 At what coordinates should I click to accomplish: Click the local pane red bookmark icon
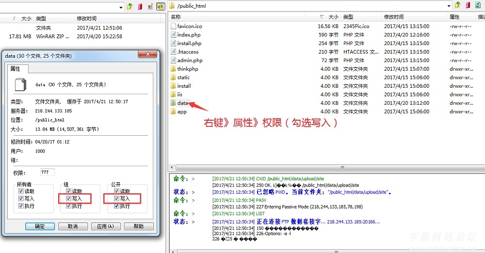(140, 6)
